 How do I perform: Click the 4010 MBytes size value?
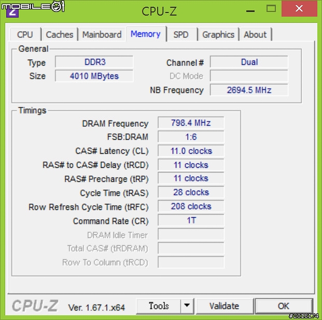pyautogui.click(x=94, y=76)
